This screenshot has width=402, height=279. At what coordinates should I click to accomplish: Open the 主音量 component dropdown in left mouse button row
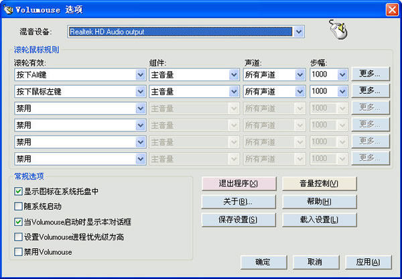[194, 91]
